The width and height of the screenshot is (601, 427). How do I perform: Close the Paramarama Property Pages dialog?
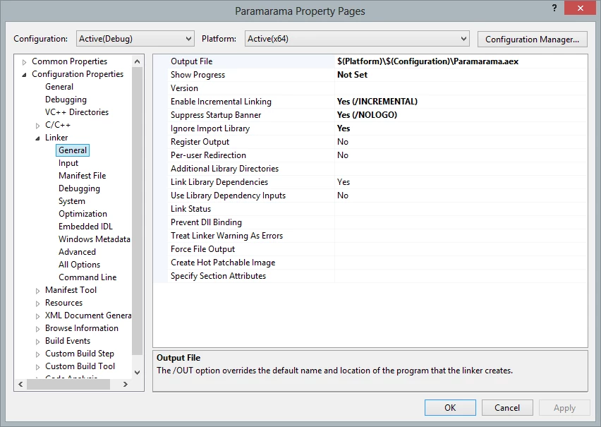[x=581, y=8]
